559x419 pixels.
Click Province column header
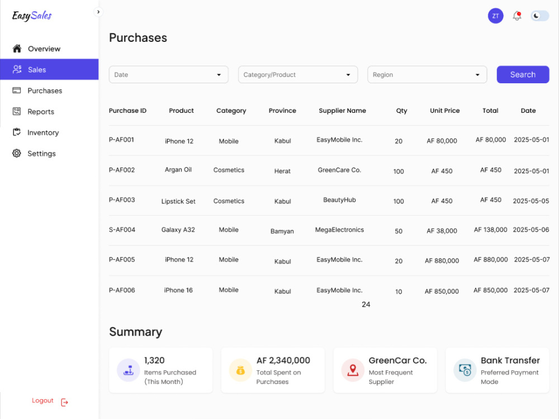pos(282,111)
